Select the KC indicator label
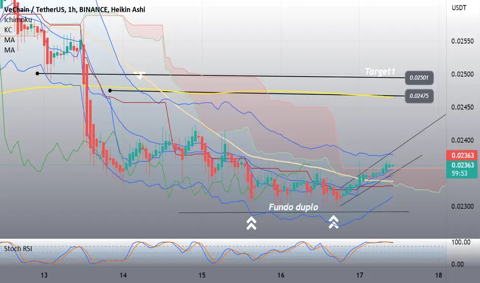 coord(8,30)
